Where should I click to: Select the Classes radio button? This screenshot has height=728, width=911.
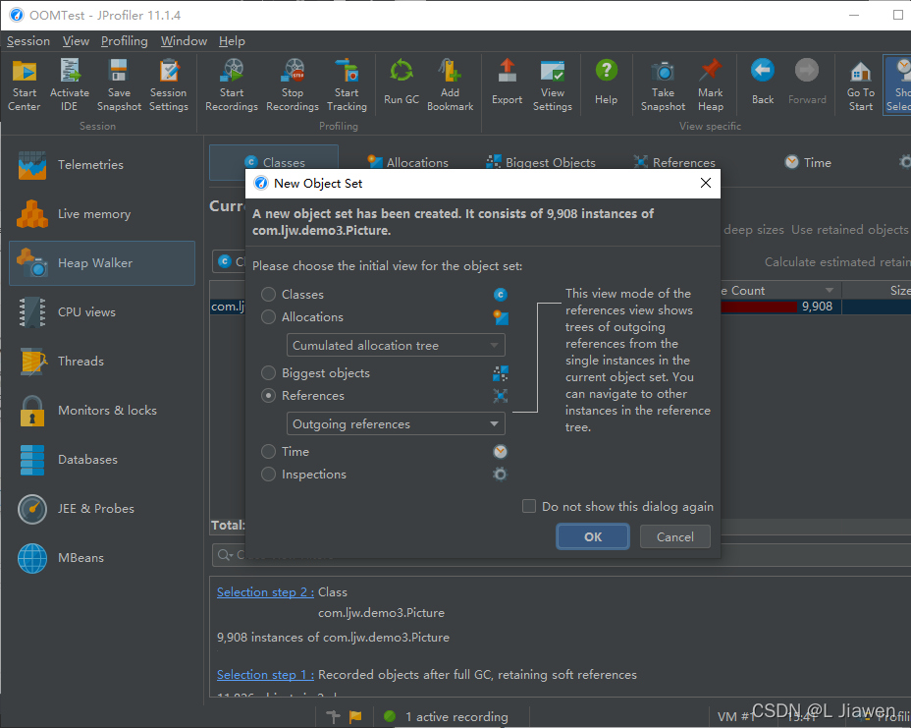268,294
